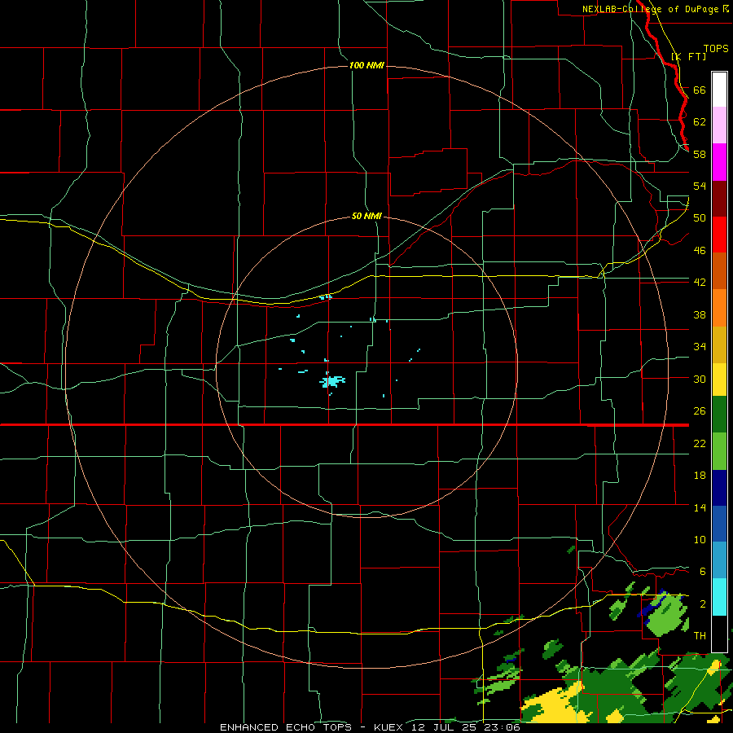Click the 54 value on the legend
Image resolution: width=733 pixels, height=733 pixels.
coord(700,186)
